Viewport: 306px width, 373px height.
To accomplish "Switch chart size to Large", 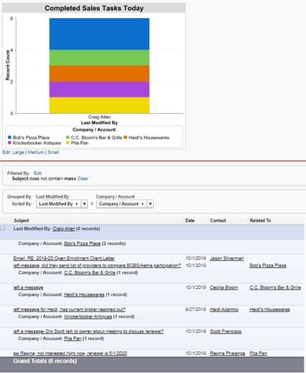I will (18, 152).
